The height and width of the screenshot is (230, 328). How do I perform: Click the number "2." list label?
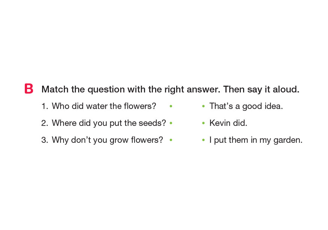coord(45,123)
